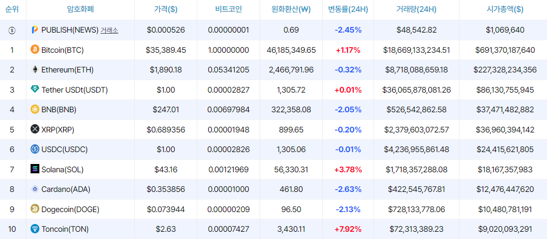Click BNB won value 322,358.08
Viewport: 547px width, 239px height.
point(291,110)
